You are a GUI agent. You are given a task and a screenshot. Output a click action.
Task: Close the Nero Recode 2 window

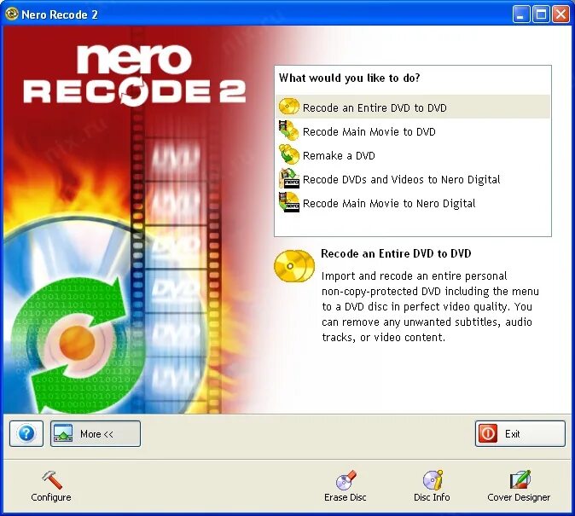(x=560, y=14)
